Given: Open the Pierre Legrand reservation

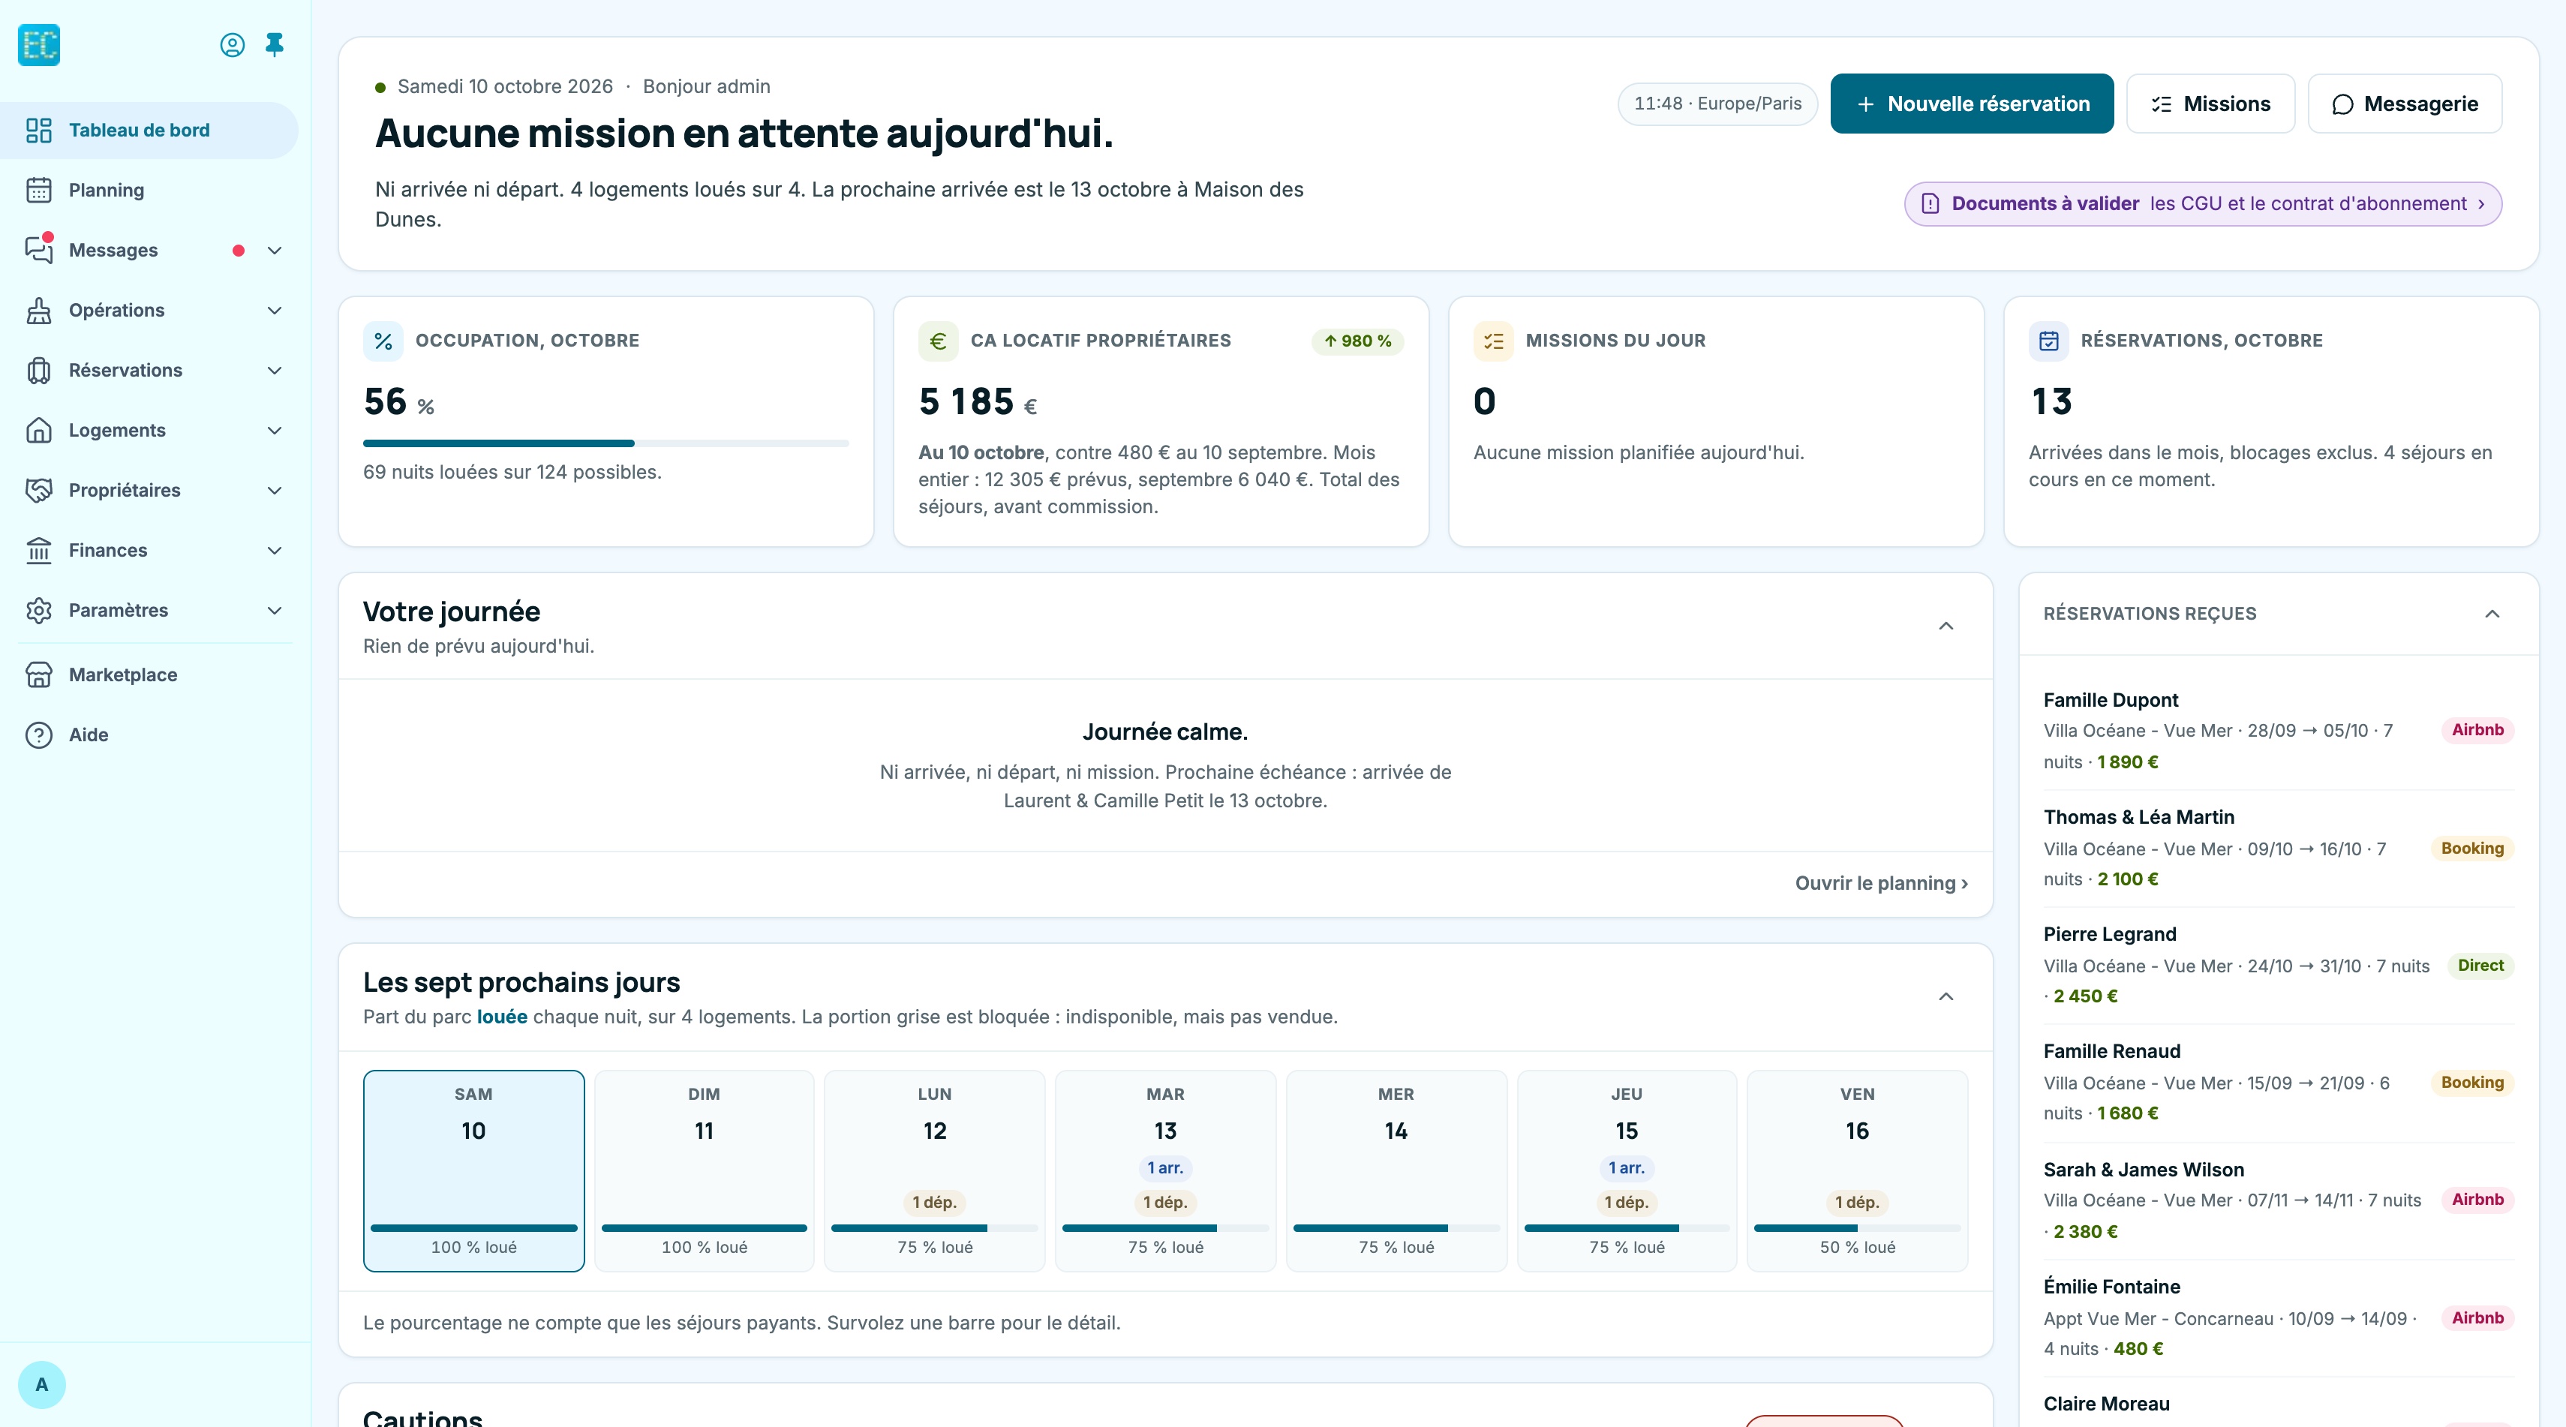Looking at the screenshot, I should click(2278, 965).
